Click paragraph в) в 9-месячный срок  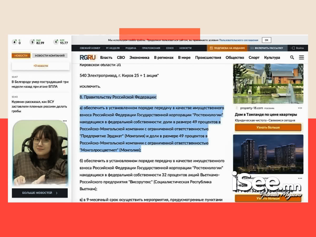[151, 200]
